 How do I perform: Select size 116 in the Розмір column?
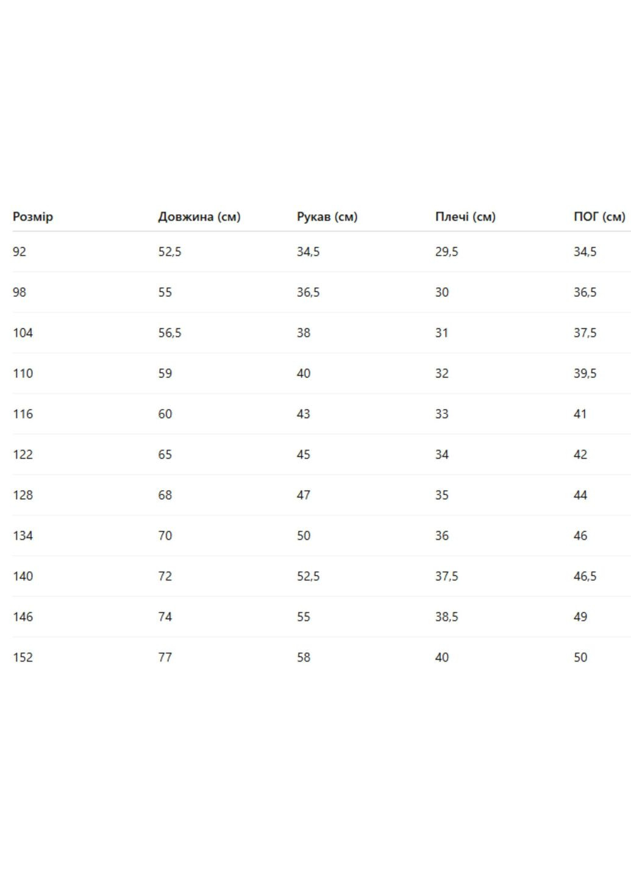point(23,414)
